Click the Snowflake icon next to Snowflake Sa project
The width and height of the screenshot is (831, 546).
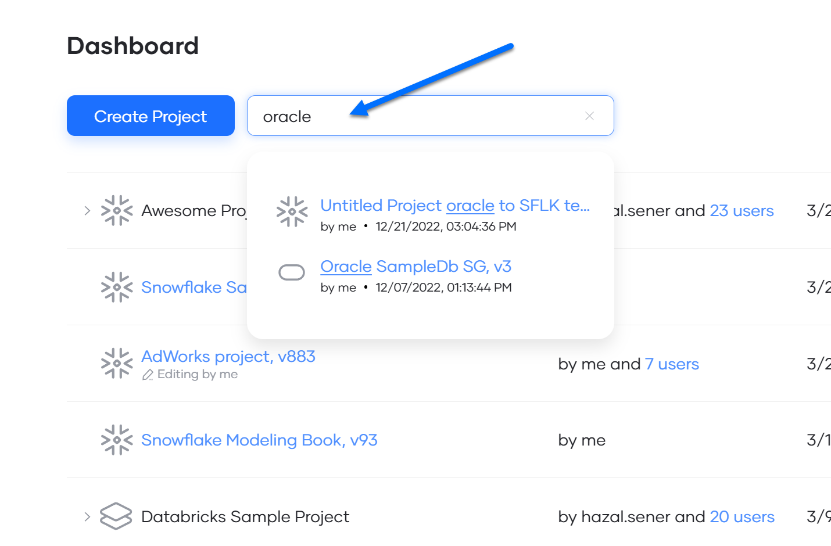tap(116, 287)
